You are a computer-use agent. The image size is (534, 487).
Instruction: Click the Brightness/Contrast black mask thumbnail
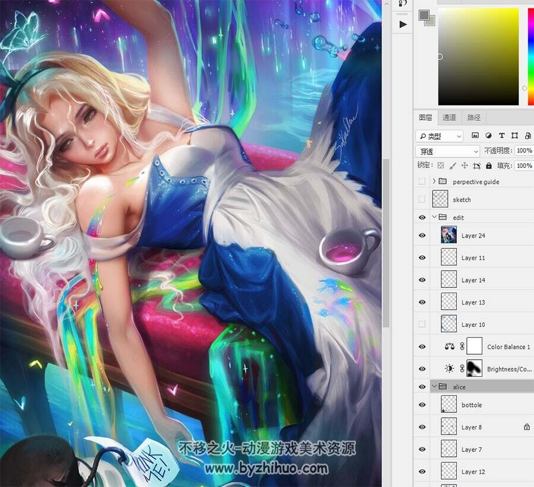coord(475,368)
